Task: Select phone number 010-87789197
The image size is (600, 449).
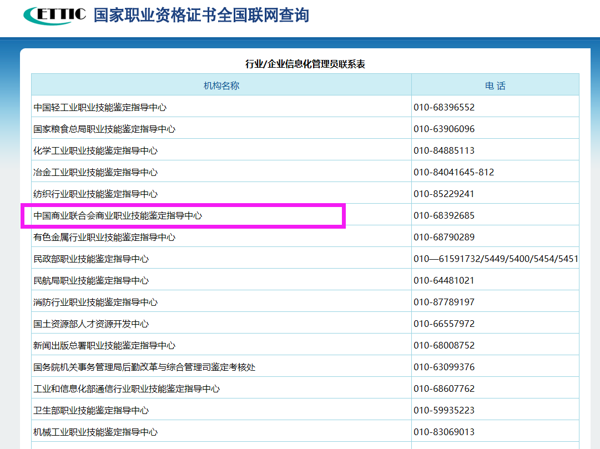Action: tap(444, 302)
